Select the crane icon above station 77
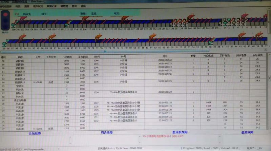The width and height of the screenshot is (271, 151). pos(99,37)
